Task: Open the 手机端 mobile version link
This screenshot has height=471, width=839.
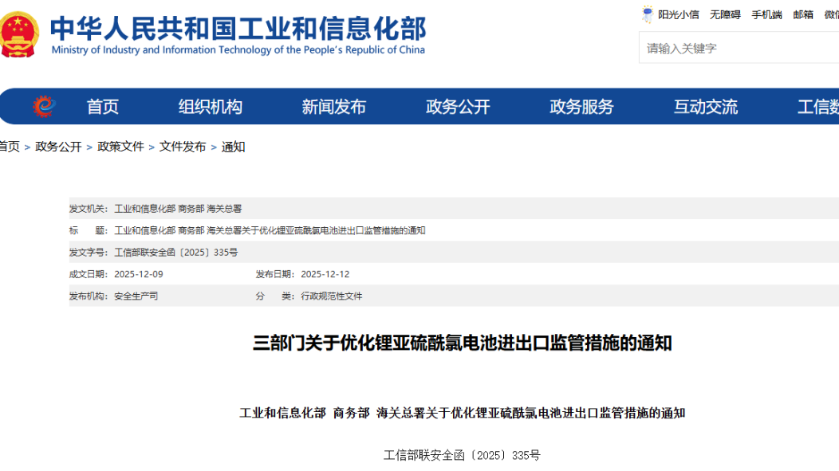Action: pyautogui.click(x=766, y=14)
